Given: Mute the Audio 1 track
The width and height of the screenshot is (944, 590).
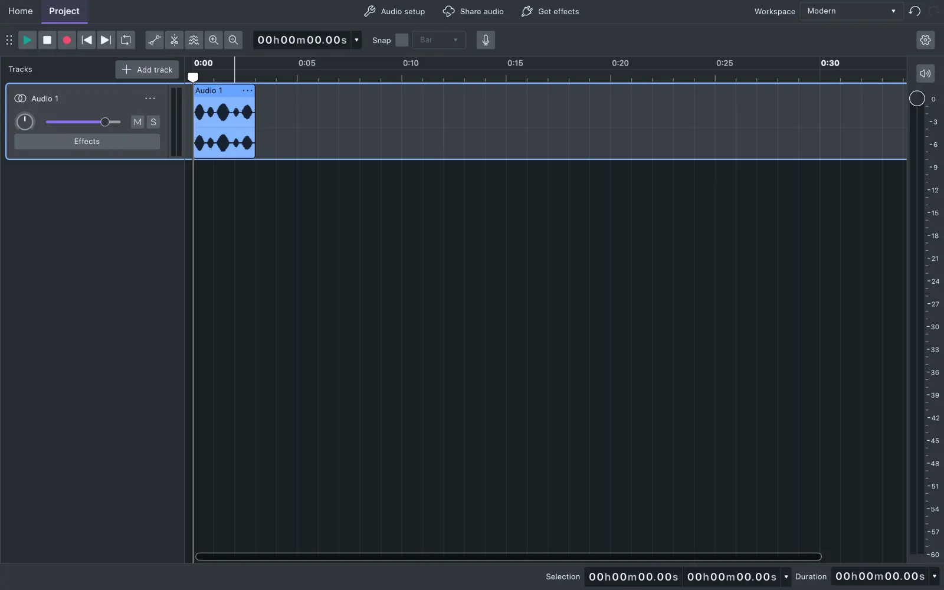Looking at the screenshot, I should point(137,122).
